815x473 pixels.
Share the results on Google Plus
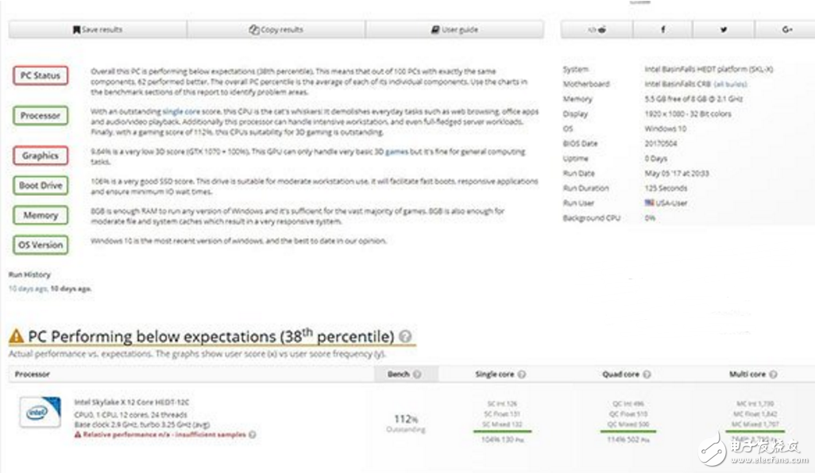tap(786, 30)
